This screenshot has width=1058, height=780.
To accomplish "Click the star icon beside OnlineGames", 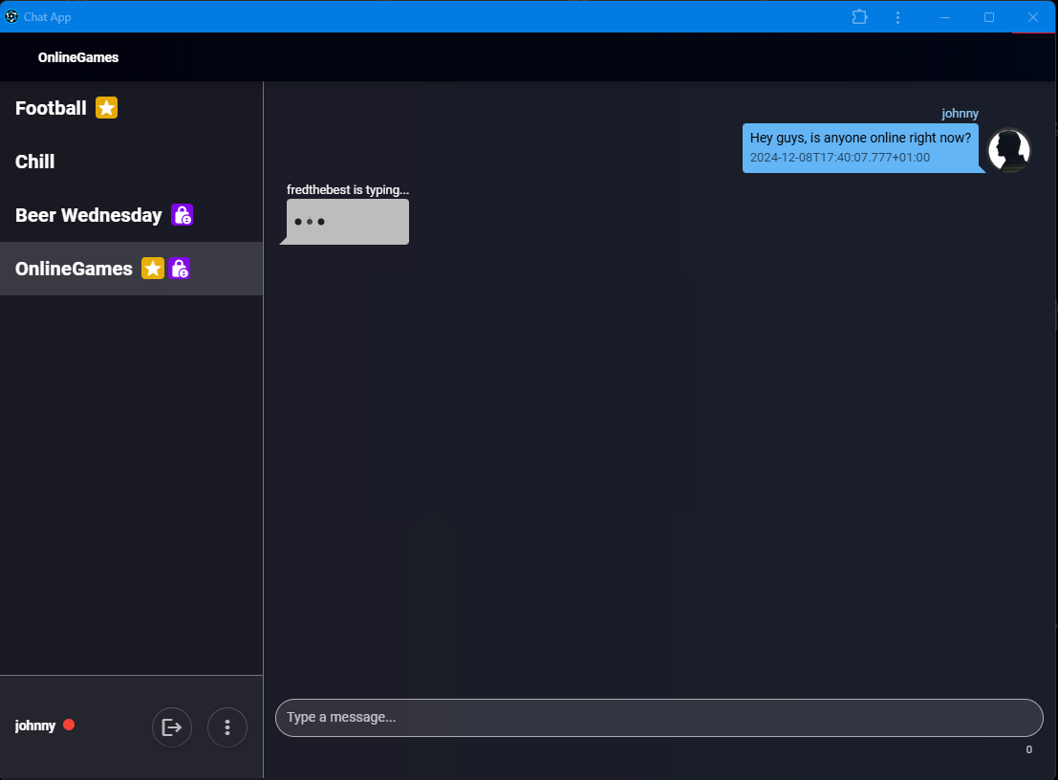I will pyautogui.click(x=152, y=268).
